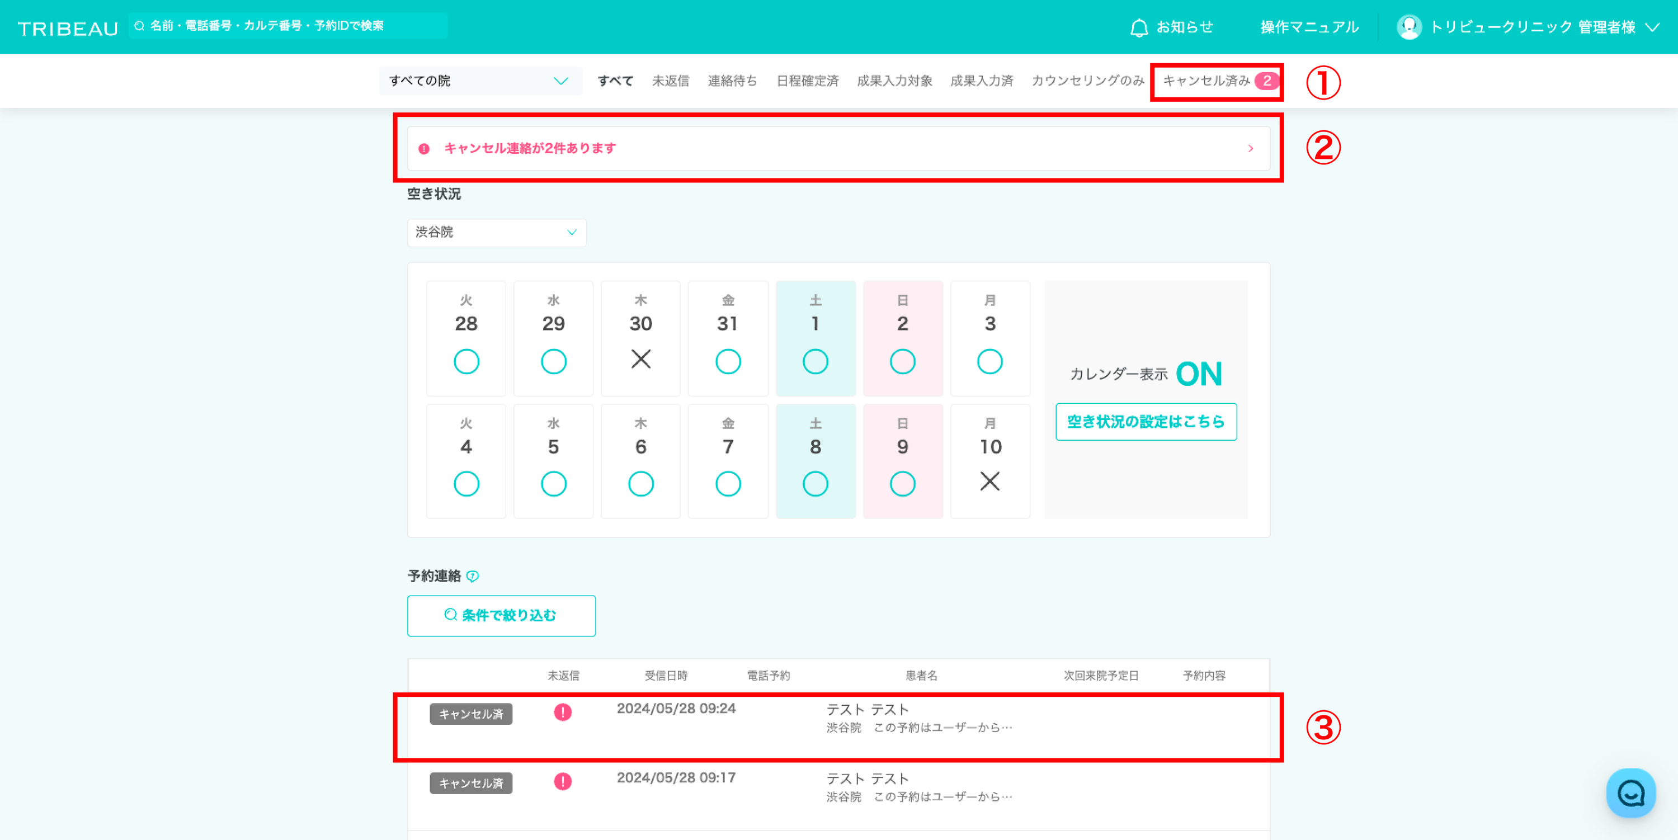Click the help icon beside 予約連絡

[473, 576]
